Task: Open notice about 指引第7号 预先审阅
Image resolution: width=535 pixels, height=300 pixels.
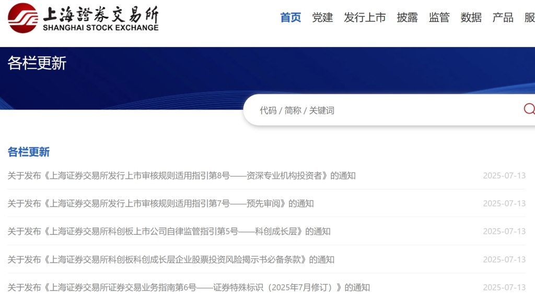Action: [161, 203]
